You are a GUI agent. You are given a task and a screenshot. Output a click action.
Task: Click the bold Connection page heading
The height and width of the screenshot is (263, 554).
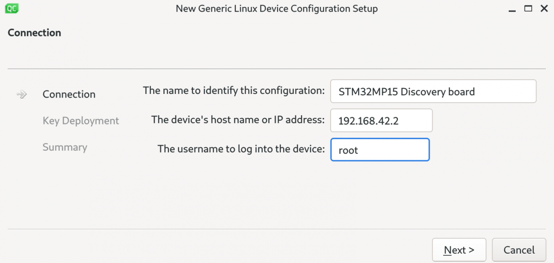point(35,33)
